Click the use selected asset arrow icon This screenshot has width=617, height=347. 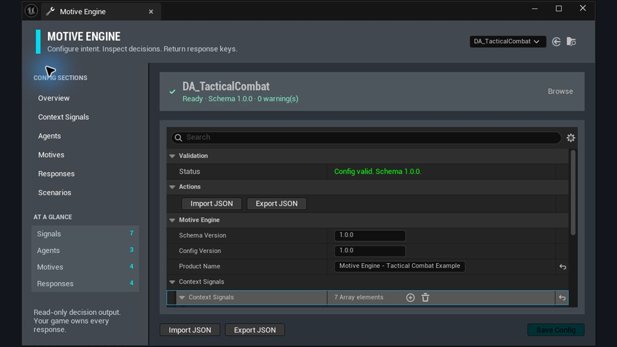pos(556,42)
